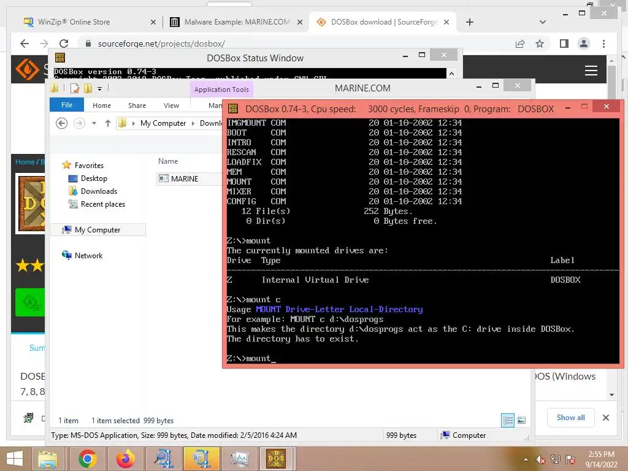
Task: Open Chrome tab search dropdown
Action: (542, 22)
